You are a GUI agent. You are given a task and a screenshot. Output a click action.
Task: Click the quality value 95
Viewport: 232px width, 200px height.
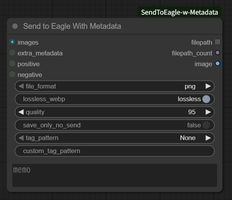tap(192, 112)
